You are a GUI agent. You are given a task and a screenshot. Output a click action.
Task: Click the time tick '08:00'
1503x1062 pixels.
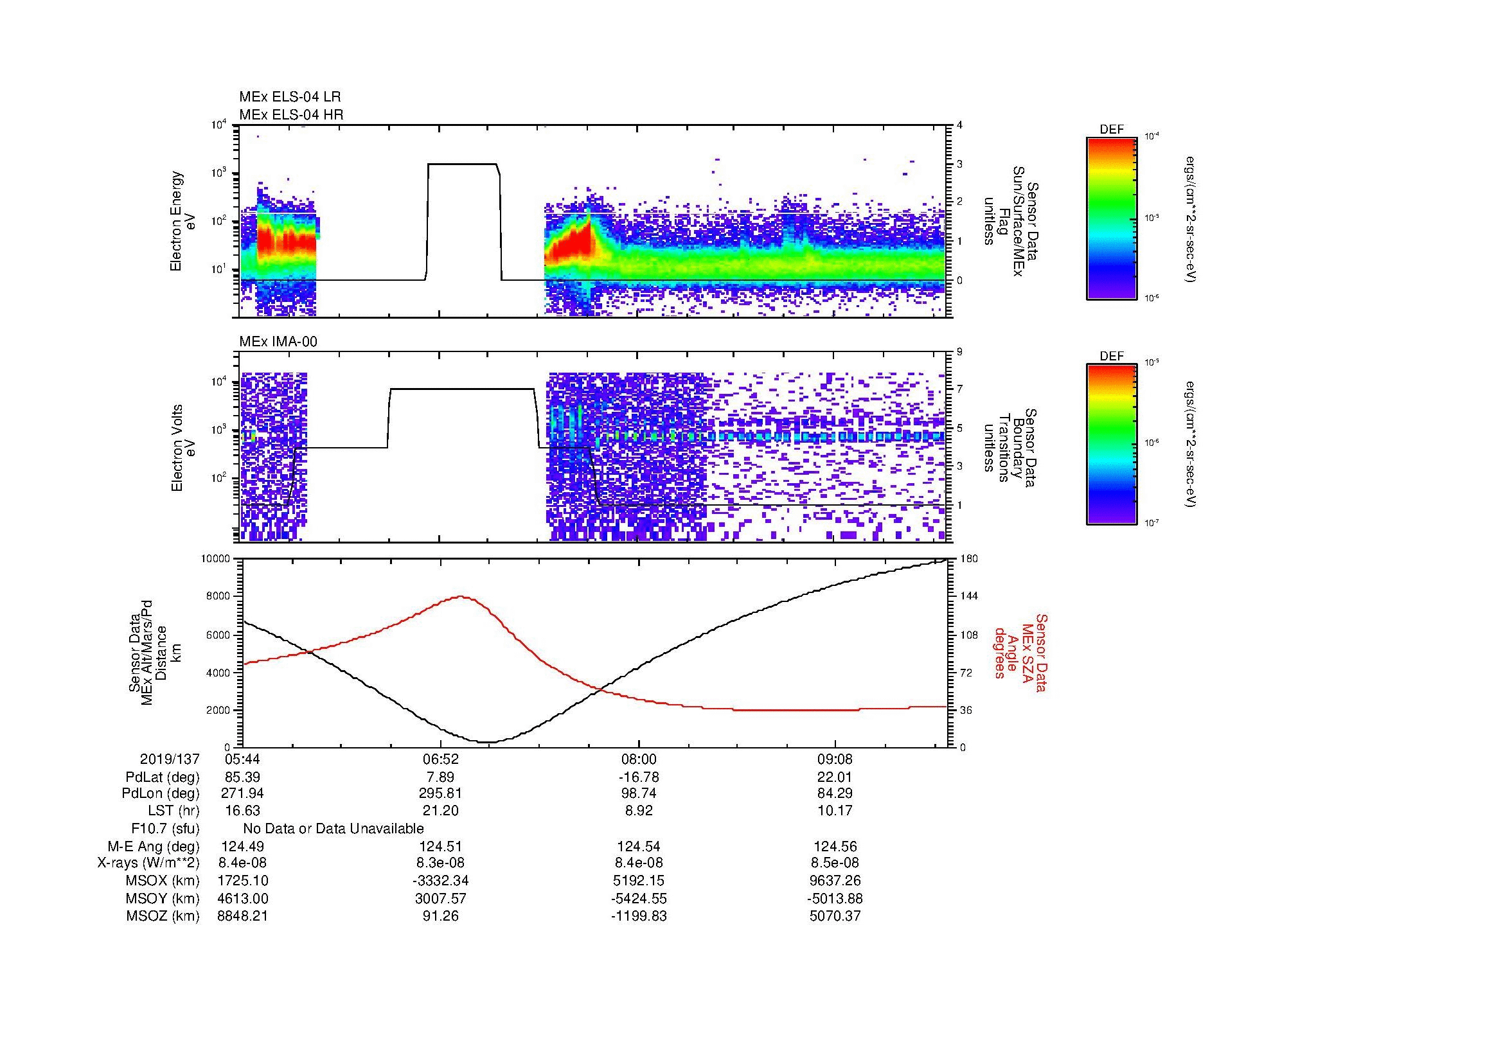[638, 759]
